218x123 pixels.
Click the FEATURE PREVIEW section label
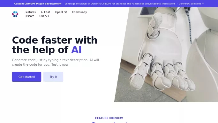109,118
